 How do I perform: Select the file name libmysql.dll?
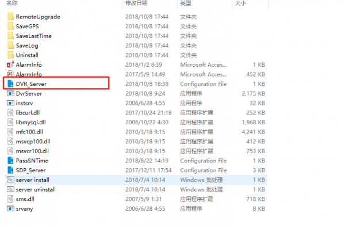click(x=31, y=122)
